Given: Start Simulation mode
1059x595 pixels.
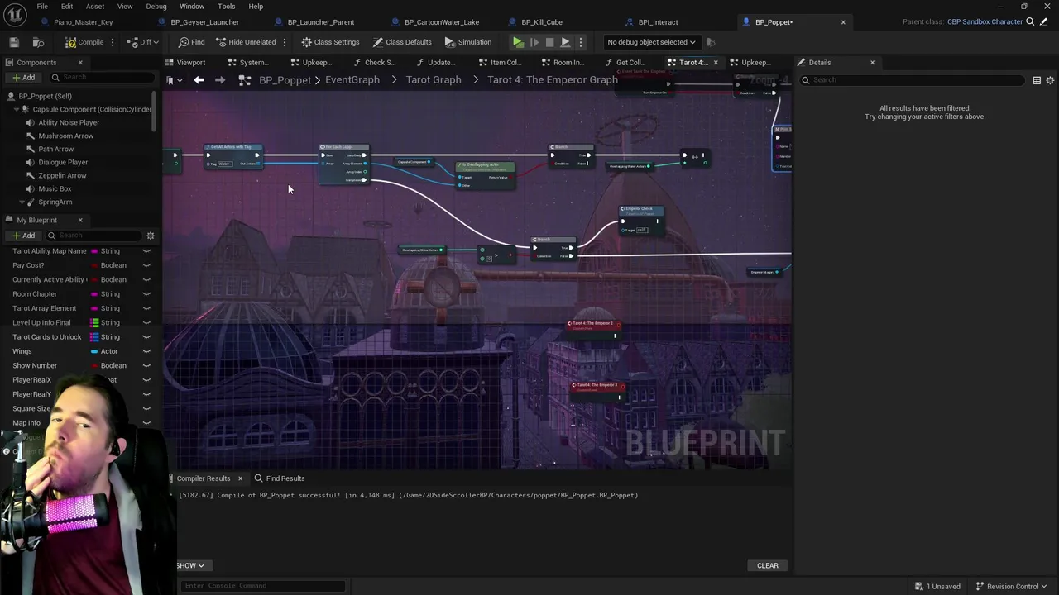Looking at the screenshot, I should click(467, 42).
